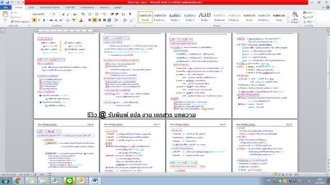Expand the font color dropdown arrow
The height and width of the screenshot is (185, 330).
(x=84, y=20)
